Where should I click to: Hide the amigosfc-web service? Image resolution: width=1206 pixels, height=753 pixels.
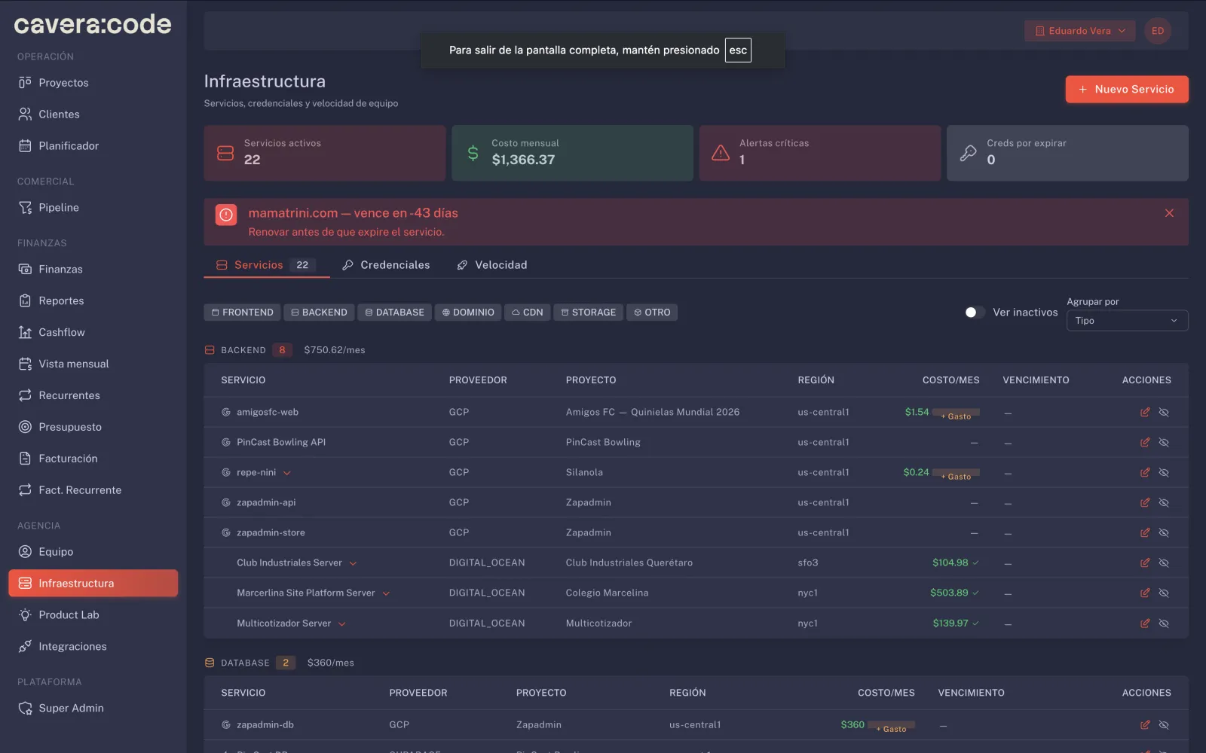(1164, 412)
